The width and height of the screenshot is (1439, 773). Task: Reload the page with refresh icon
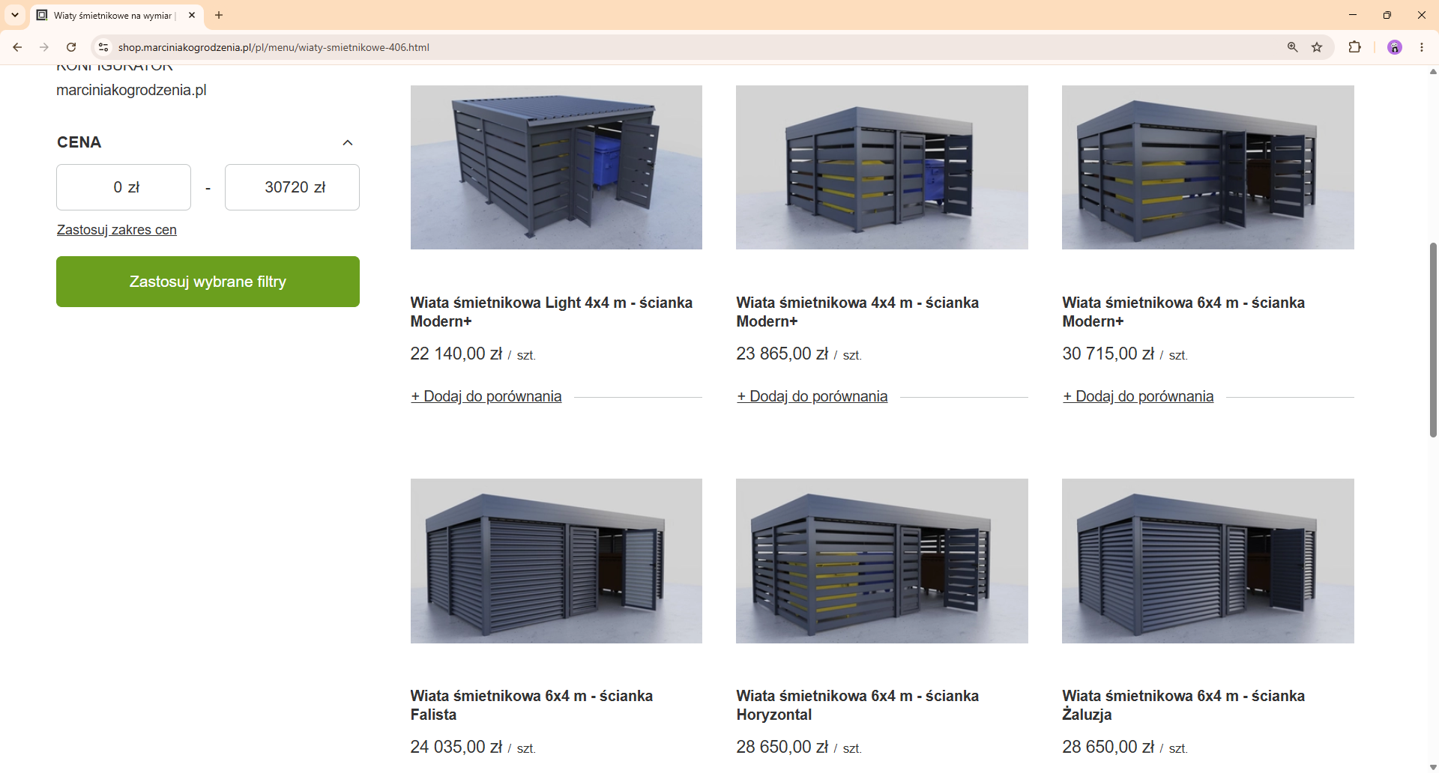pos(71,47)
